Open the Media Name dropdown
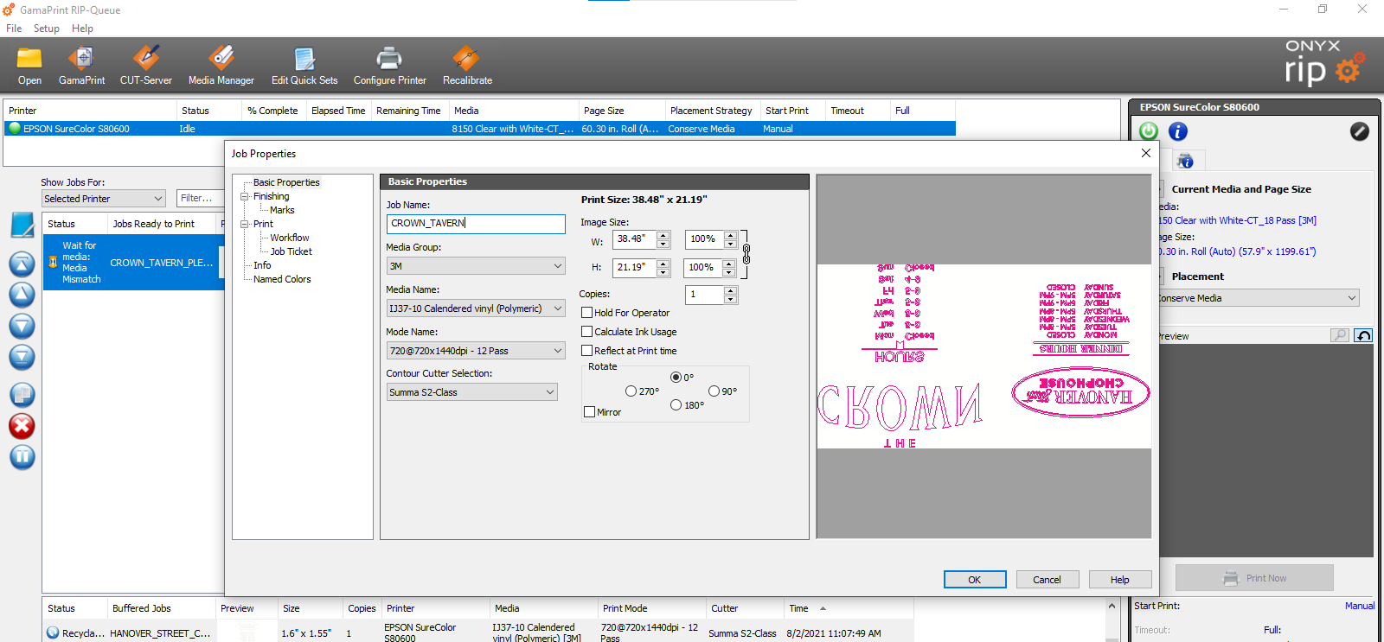 click(x=476, y=308)
